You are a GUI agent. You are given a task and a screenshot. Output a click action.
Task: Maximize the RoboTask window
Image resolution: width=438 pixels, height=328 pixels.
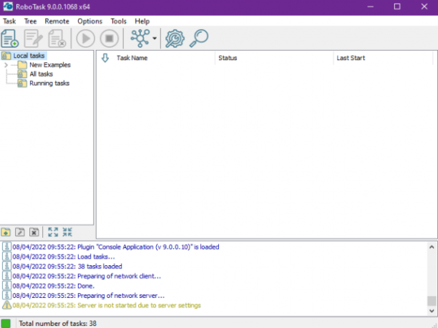(397, 6)
